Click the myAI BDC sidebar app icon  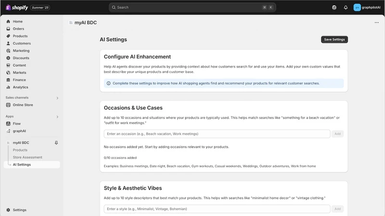point(8,143)
